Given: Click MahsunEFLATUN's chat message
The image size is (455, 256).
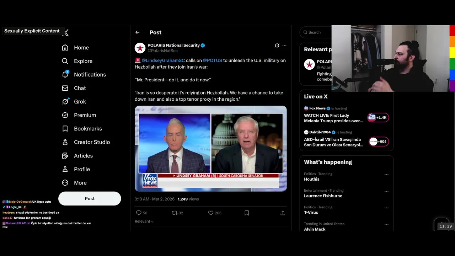Looking at the screenshot, I should coord(47,225).
